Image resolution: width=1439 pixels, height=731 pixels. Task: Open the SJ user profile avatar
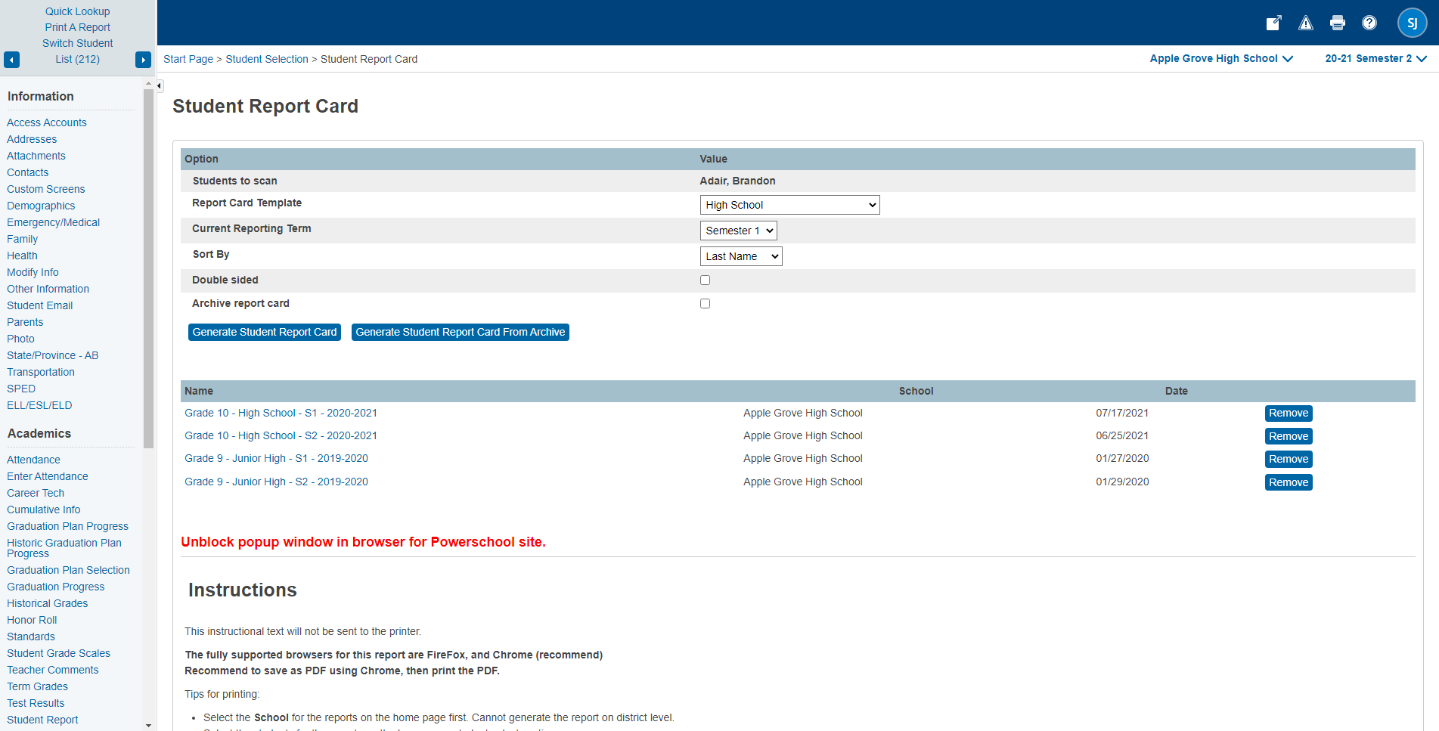coord(1411,23)
